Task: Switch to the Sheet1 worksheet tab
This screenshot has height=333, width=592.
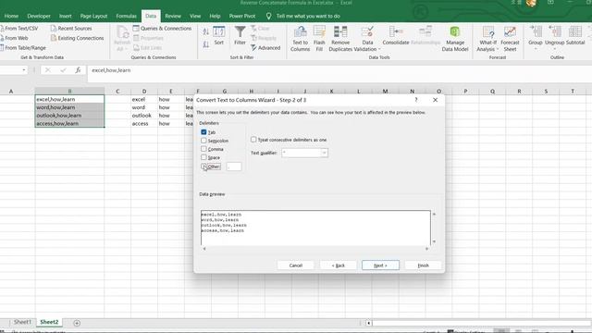Action: point(22,322)
